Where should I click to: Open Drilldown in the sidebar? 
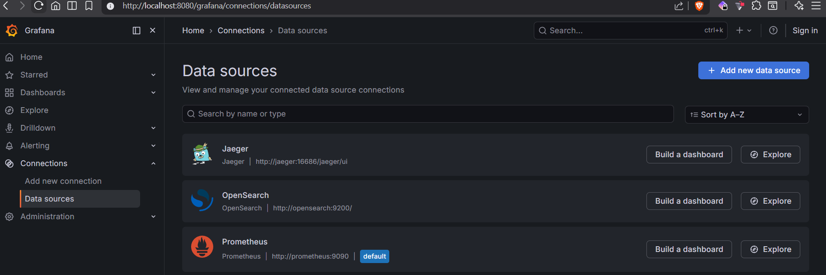[38, 128]
